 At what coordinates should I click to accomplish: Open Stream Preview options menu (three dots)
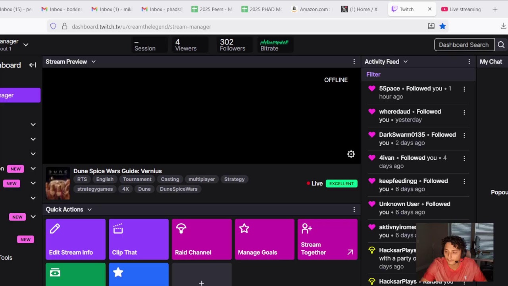354,62
